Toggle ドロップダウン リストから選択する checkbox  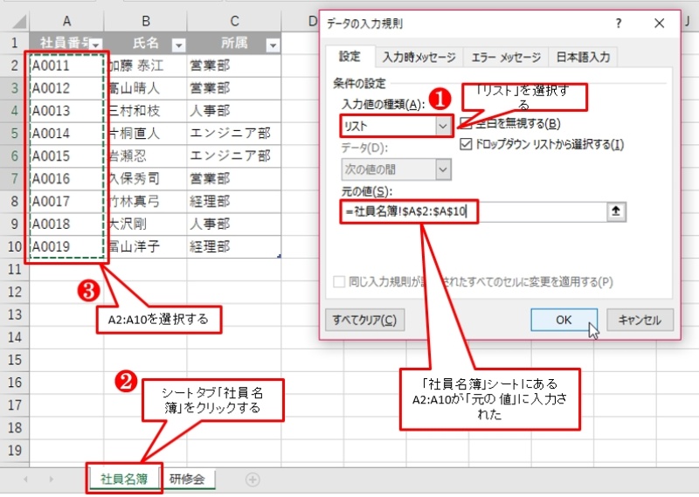466,144
